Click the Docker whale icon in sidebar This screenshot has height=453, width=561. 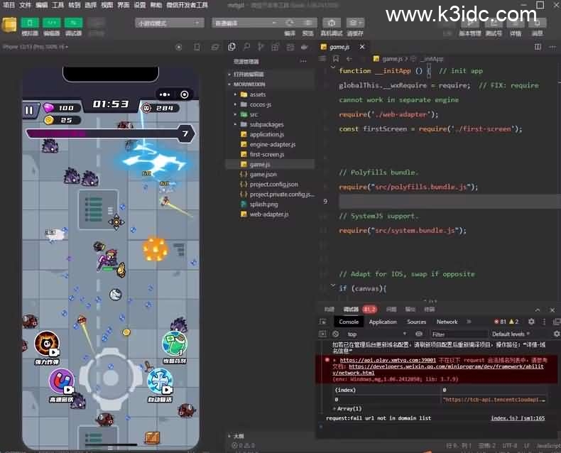pyautogui.click(x=305, y=47)
